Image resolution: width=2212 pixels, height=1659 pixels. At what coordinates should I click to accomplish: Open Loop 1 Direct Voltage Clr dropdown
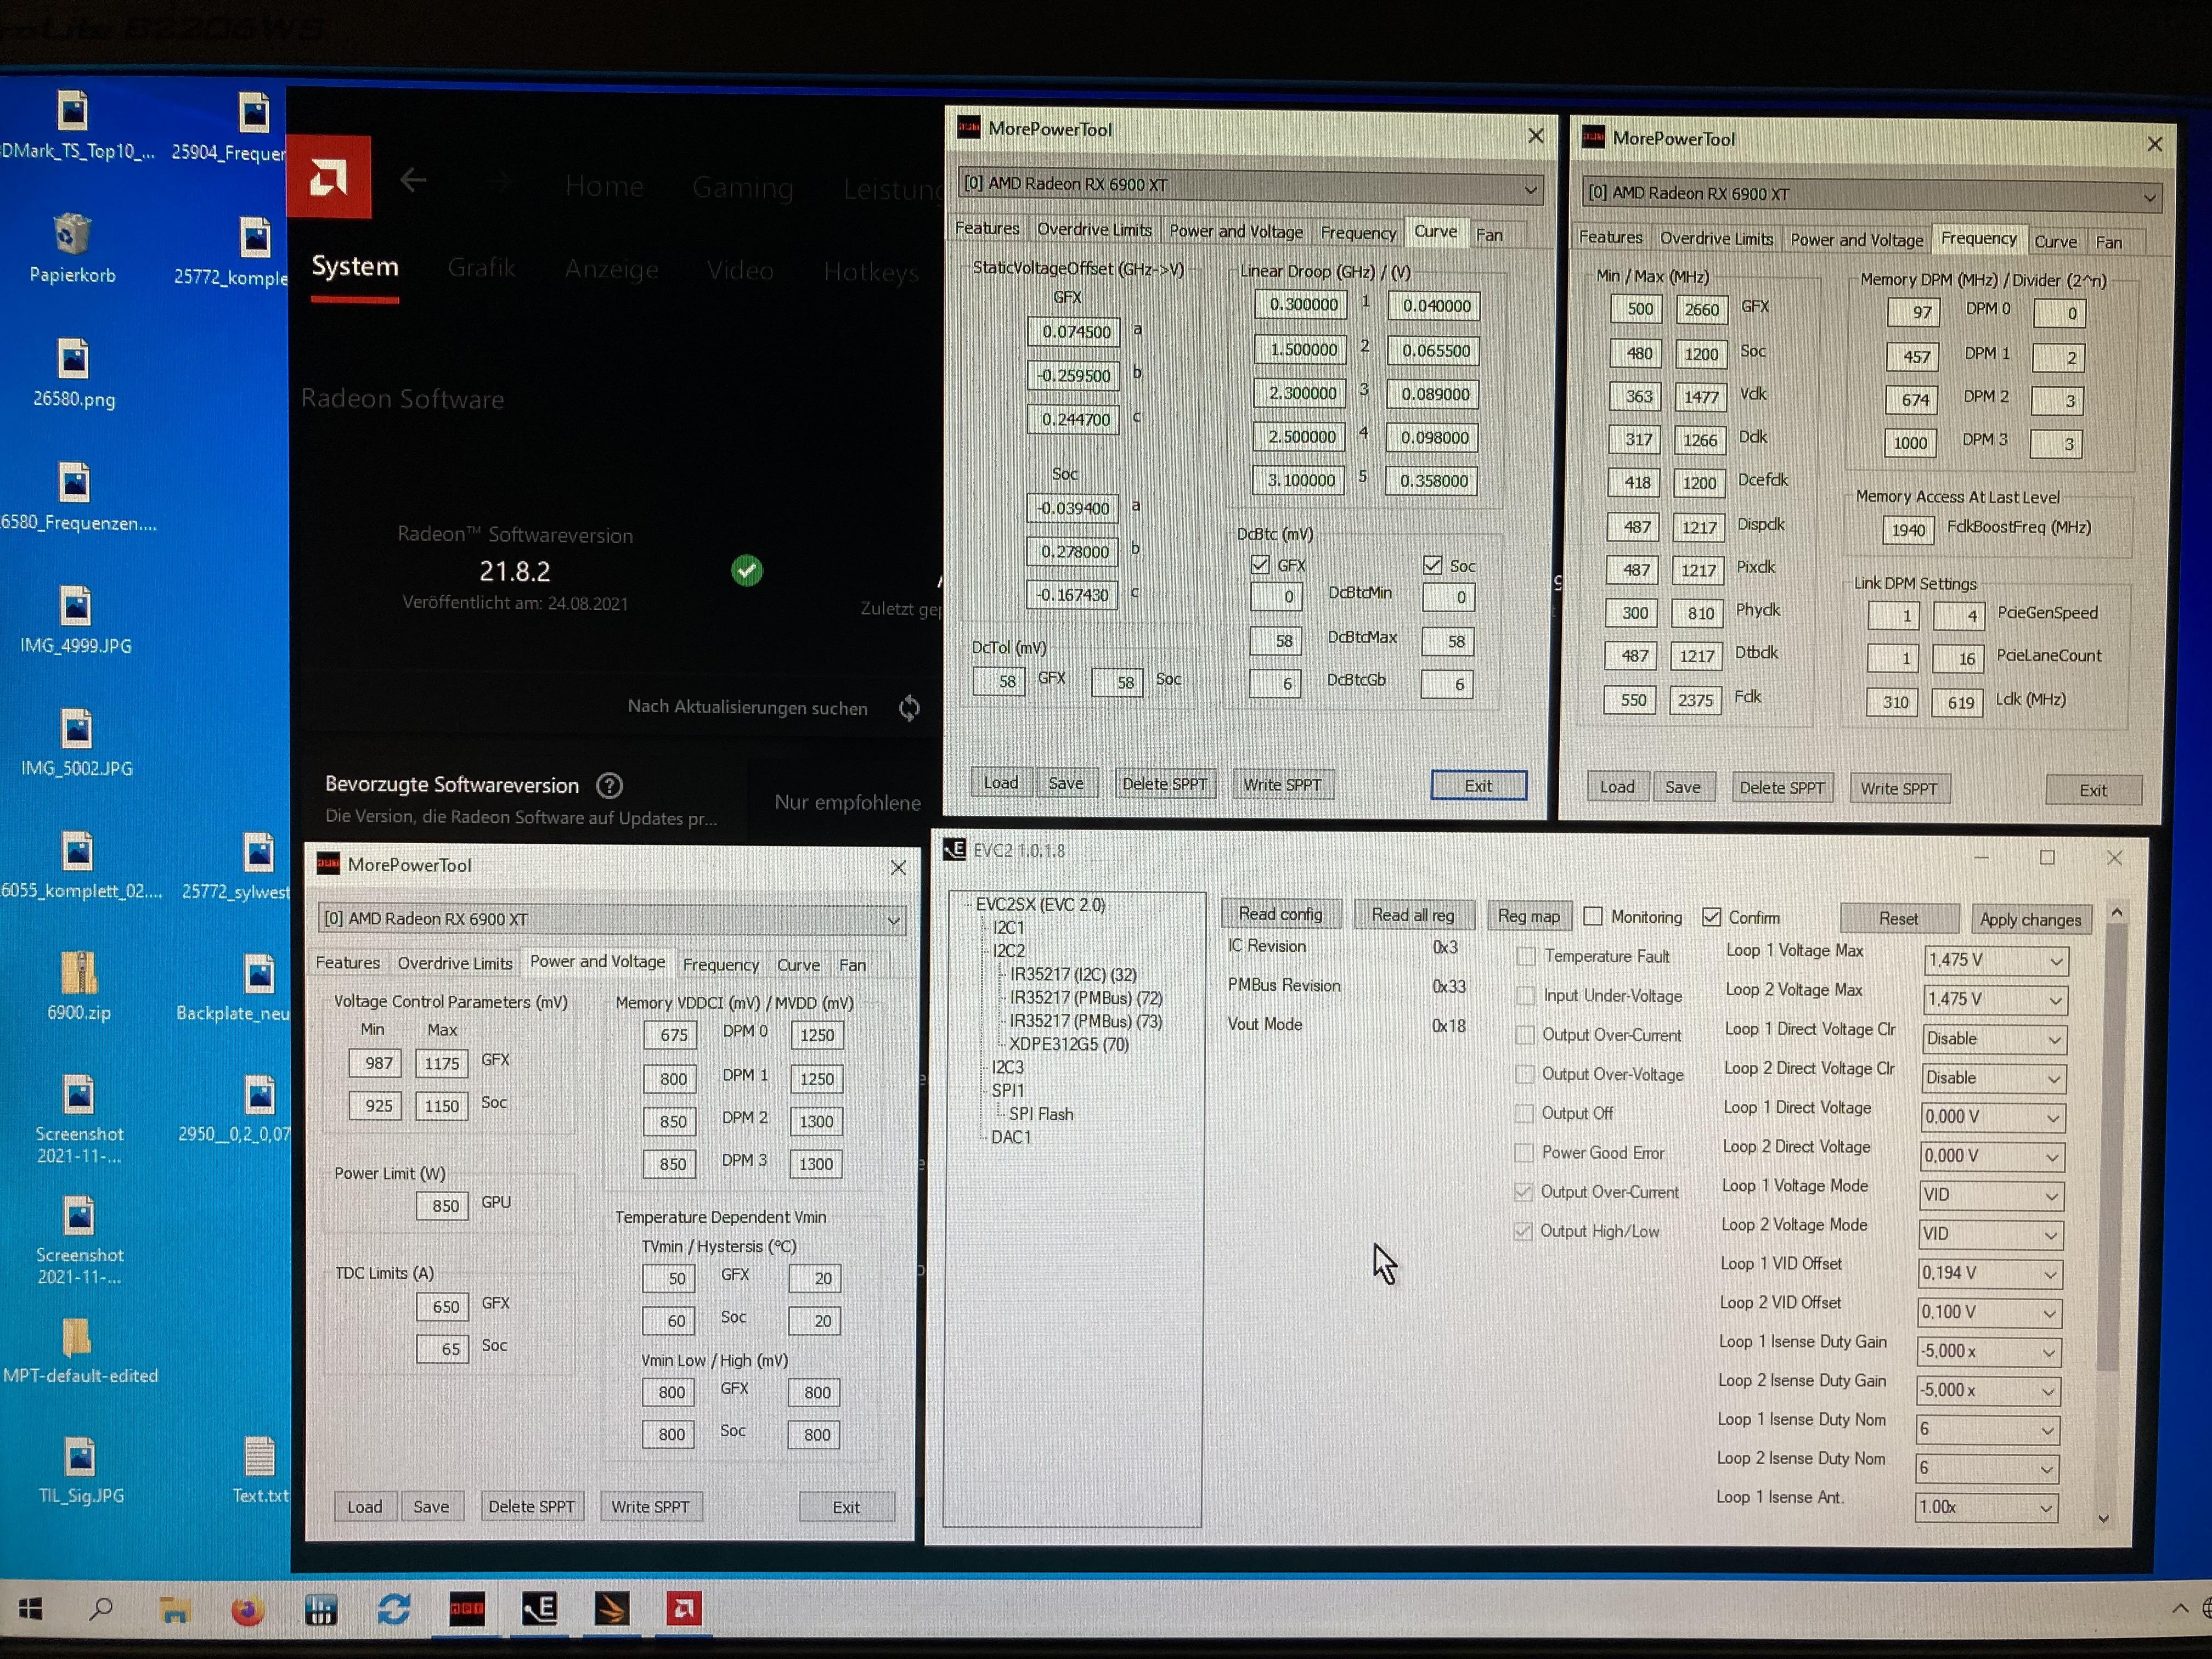1995,1039
